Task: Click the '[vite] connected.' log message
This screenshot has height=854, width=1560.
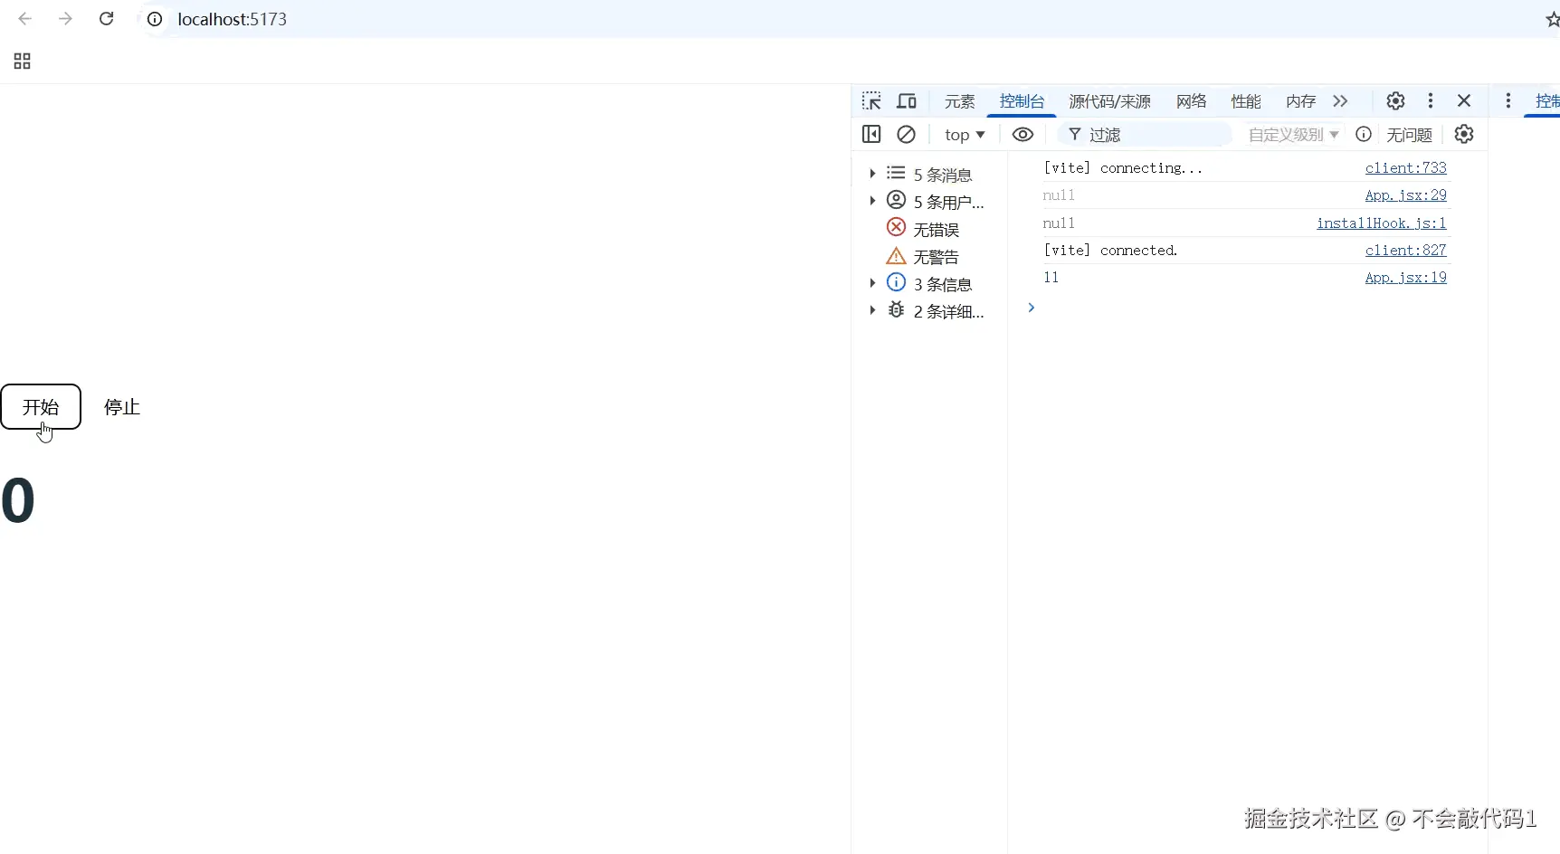Action: pyautogui.click(x=1110, y=250)
